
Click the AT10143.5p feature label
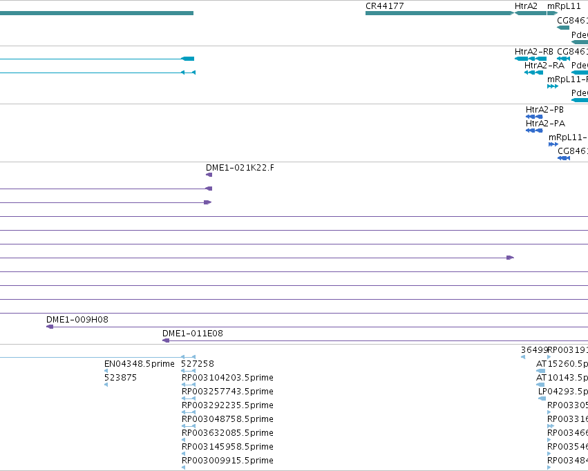coord(562,378)
